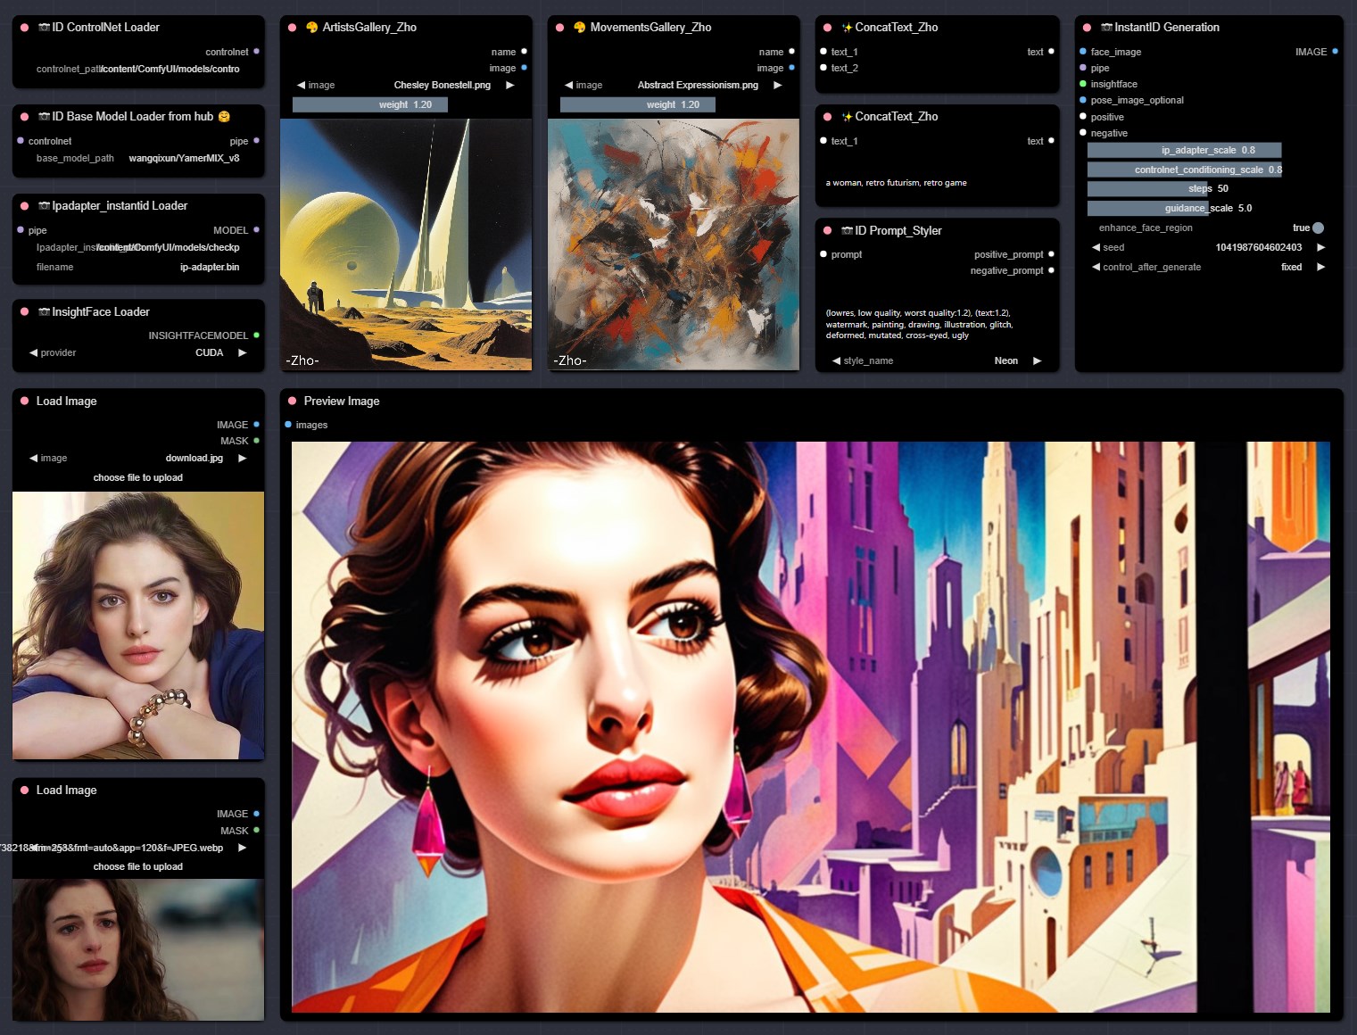The height and width of the screenshot is (1035, 1357).
Task: Toggle the enhance_face_region switch
Action: point(1318,228)
